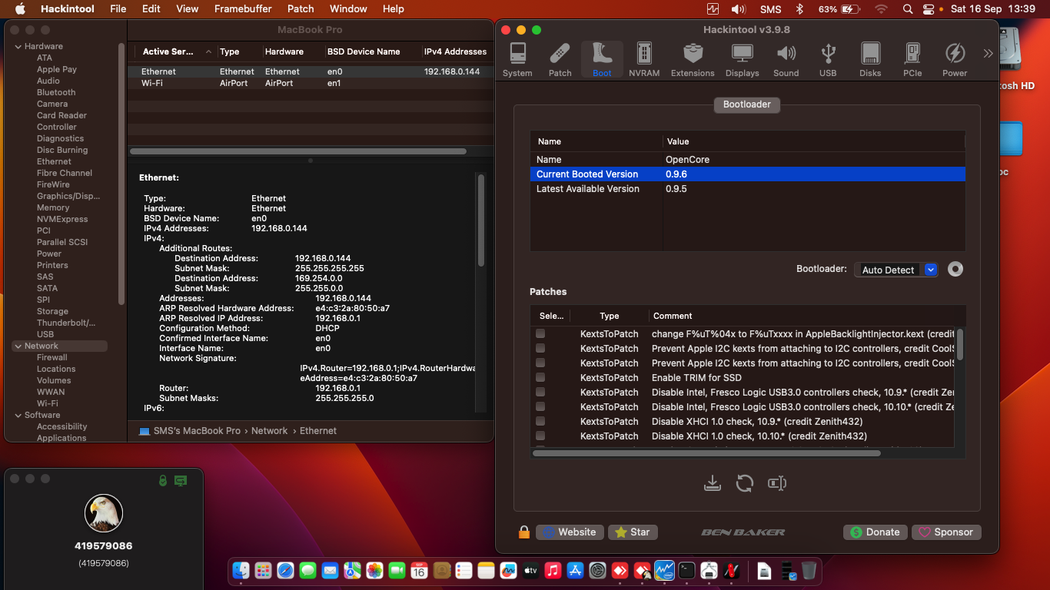Select the 'Latest Available Version' row
The height and width of the screenshot is (590, 1050).
(747, 189)
